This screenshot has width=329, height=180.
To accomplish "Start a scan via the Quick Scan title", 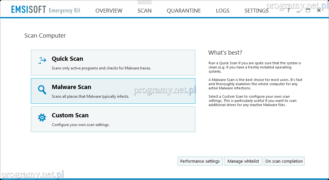I will coord(67,59).
